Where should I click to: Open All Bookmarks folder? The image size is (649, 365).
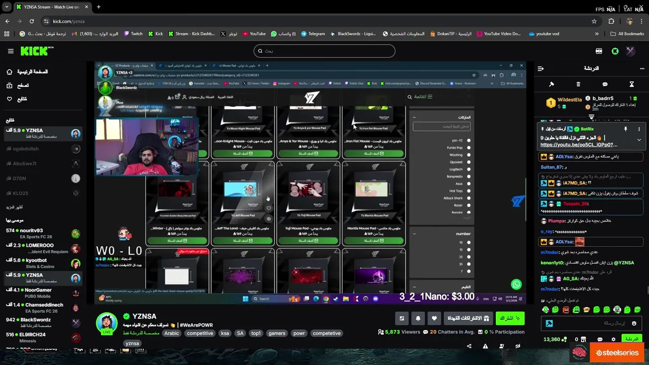(627, 34)
